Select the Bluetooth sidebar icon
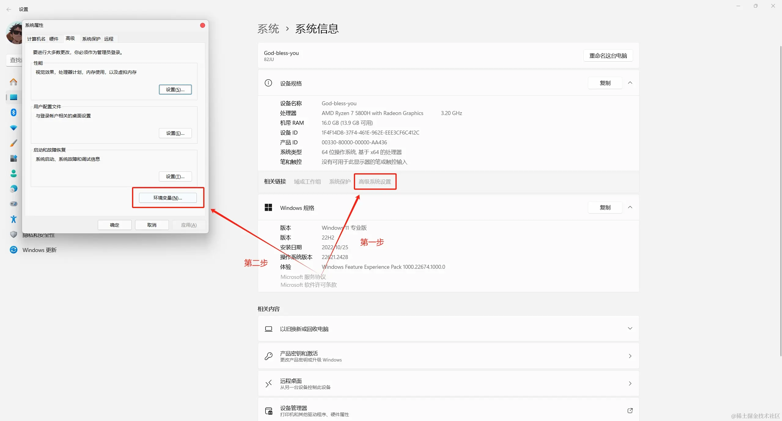 click(x=13, y=113)
